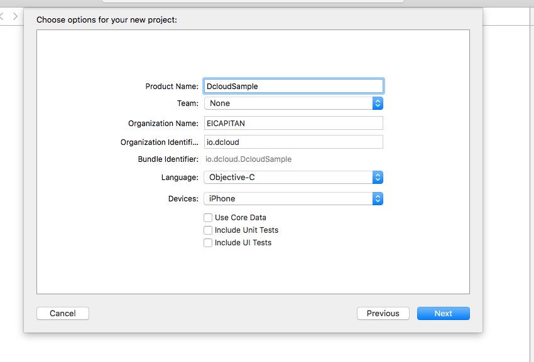534x362 pixels.
Task: Click the Devices popup stepper arrows
Action: (378, 199)
